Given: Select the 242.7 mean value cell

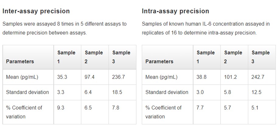Looking at the screenshot, I should 258,77.
